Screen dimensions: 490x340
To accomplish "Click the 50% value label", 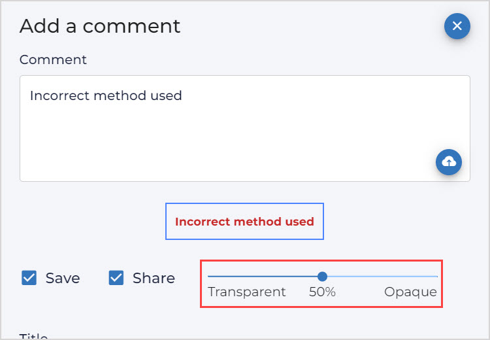I will 322,292.
